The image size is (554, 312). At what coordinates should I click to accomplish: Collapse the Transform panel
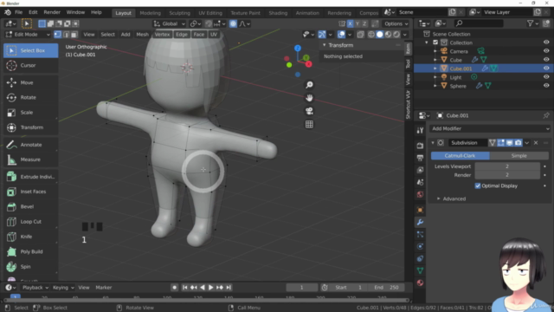pos(325,45)
